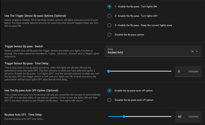
Task: Click the 'Disable the By-pass option' label text
Action: 129,35
